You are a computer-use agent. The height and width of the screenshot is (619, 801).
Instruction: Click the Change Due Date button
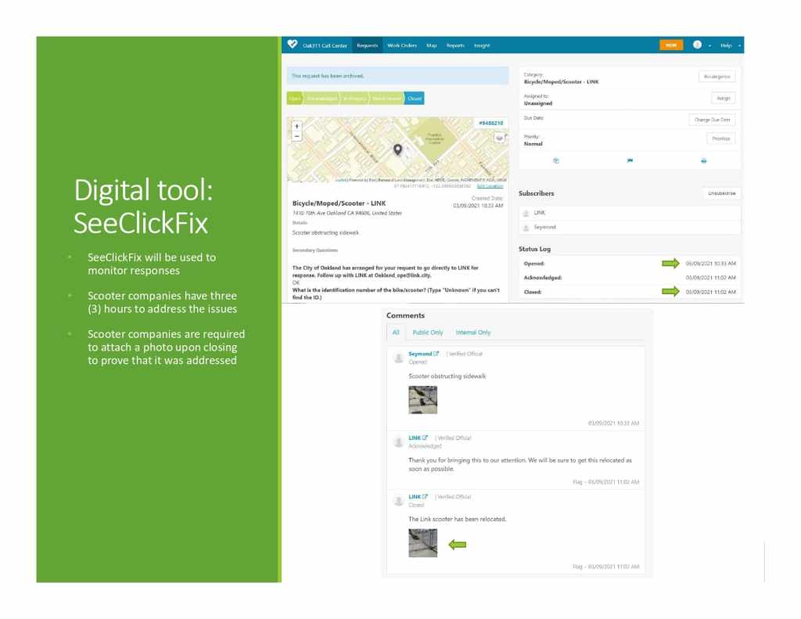[712, 120]
